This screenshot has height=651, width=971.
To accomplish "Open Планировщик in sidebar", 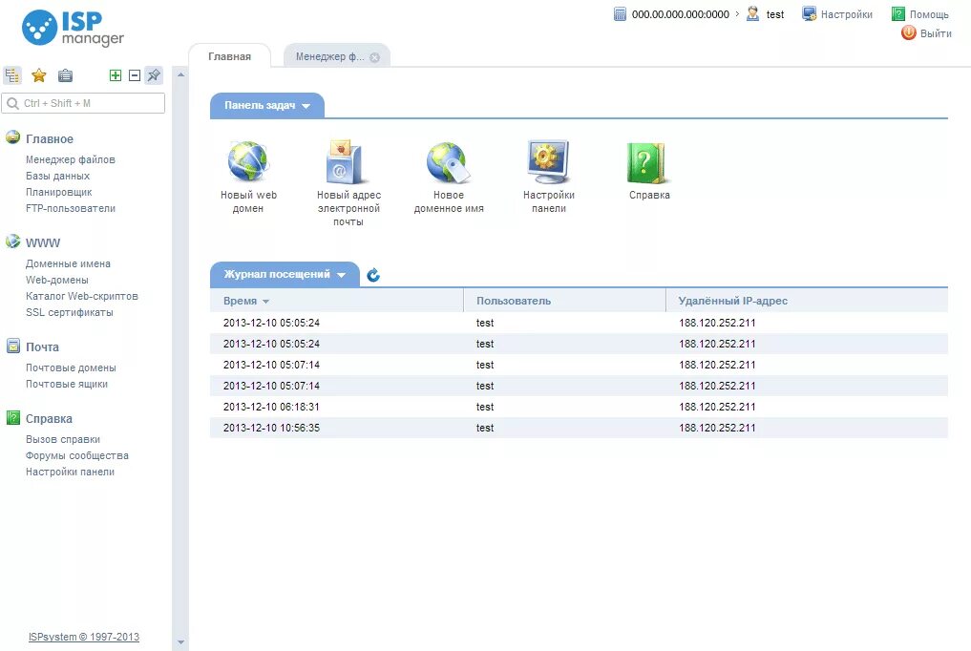I will click(x=59, y=192).
